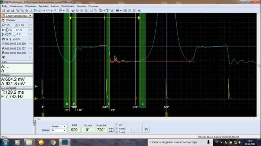
Task: Click the RPM field showing 929
Action: coord(74,130)
